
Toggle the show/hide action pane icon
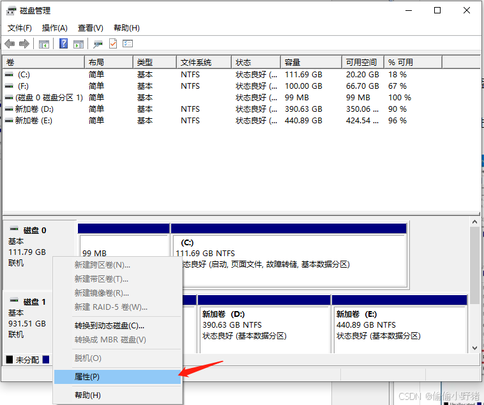[79, 44]
